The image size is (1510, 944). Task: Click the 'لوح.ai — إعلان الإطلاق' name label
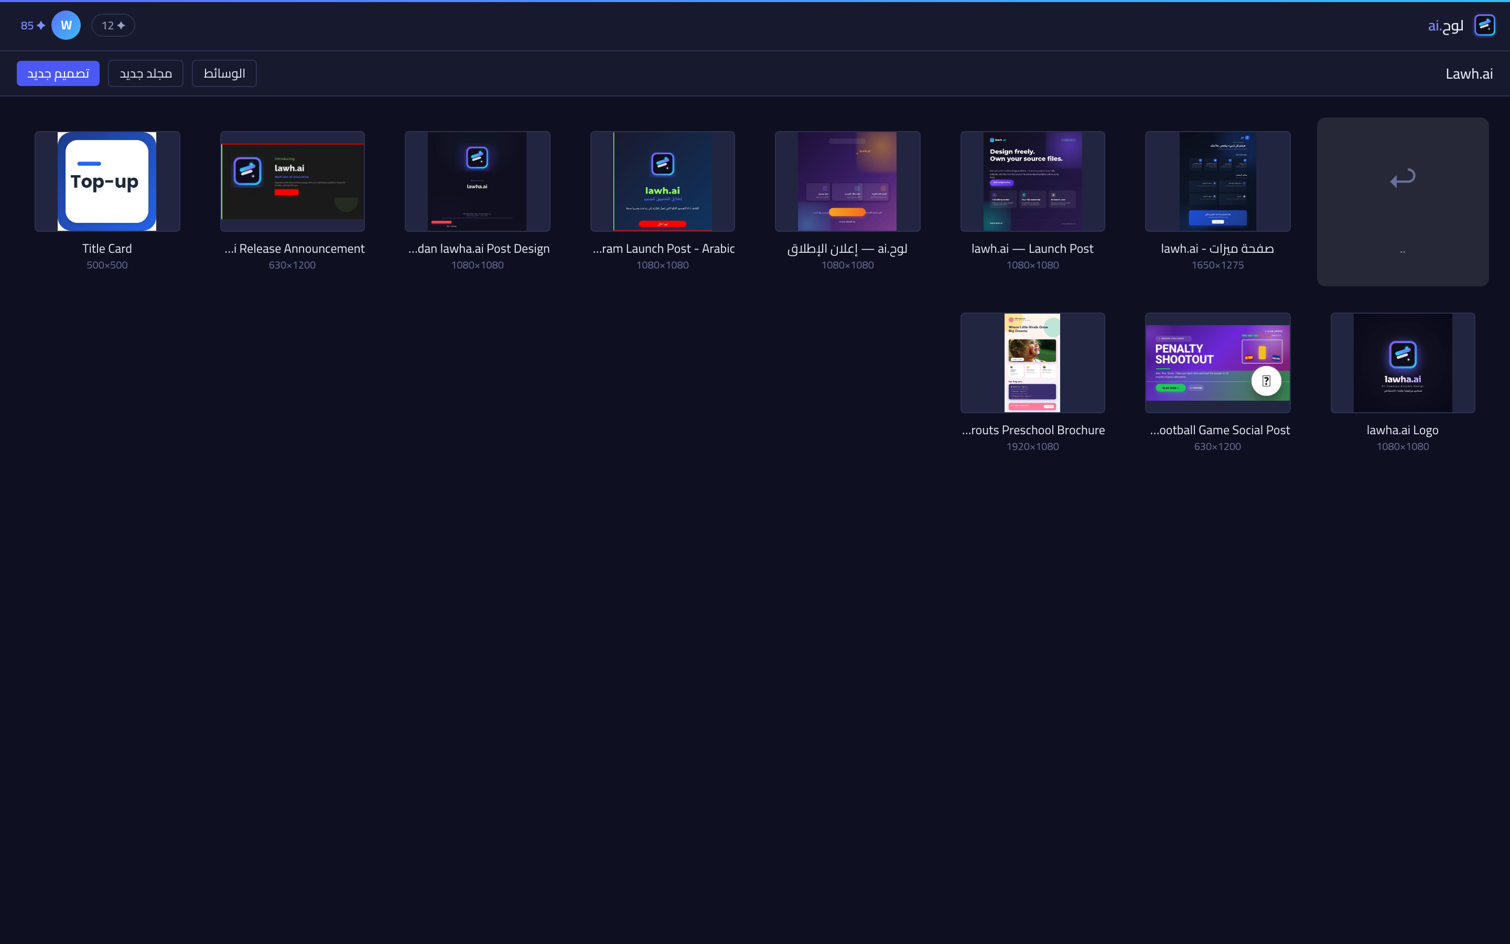(847, 249)
